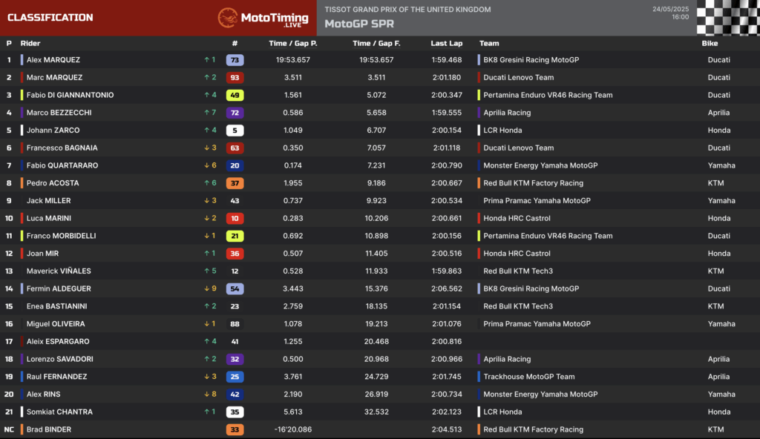
Task: Click Aldeguer's down-9 position indicator
Action: (210, 288)
